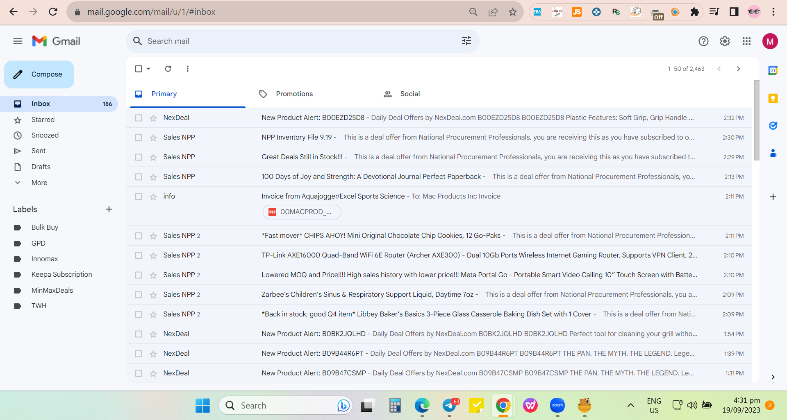Open Gmail Settings gear icon
The width and height of the screenshot is (787, 420).
point(725,41)
